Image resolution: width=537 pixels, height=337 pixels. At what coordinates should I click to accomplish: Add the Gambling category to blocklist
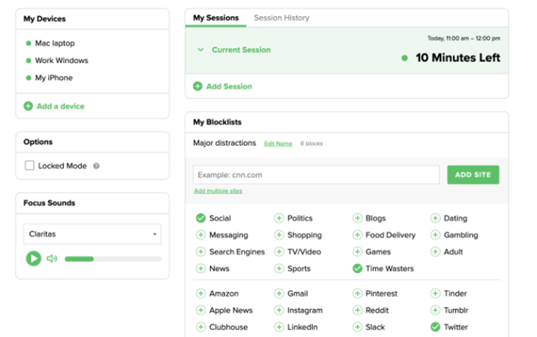(436, 235)
